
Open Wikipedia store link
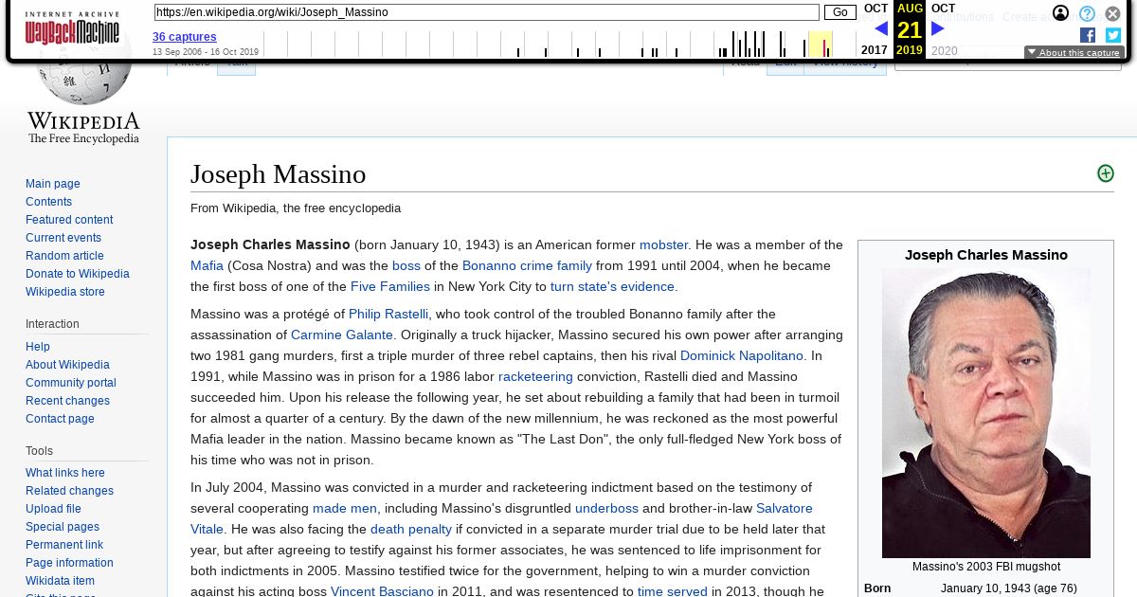65,292
